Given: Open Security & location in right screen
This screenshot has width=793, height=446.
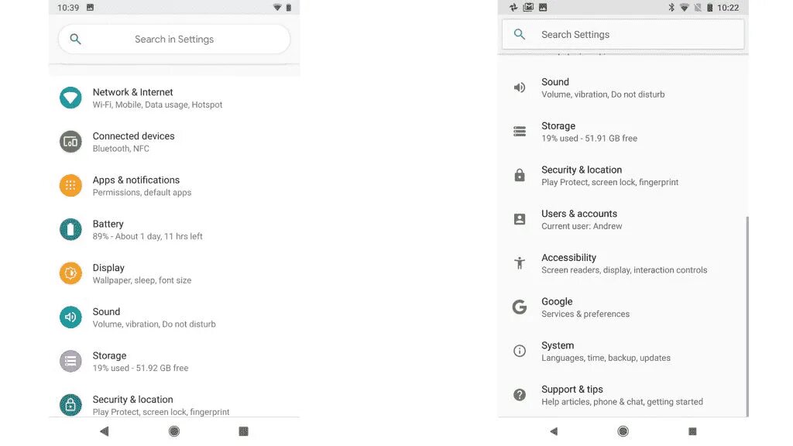Looking at the screenshot, I should click(622, 176).
